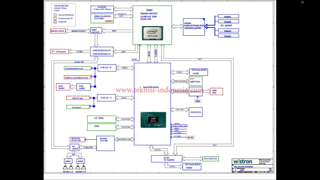The height and width of the screenshot is (180, 320).
Task: Exit fullscreen with the collapse arrows icon
Action: click(302, 2)
